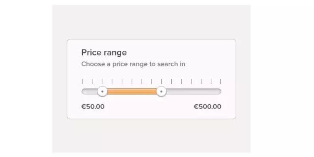
Task: Click the rounded far-left end of the slider track
Action: pos(84,92)
